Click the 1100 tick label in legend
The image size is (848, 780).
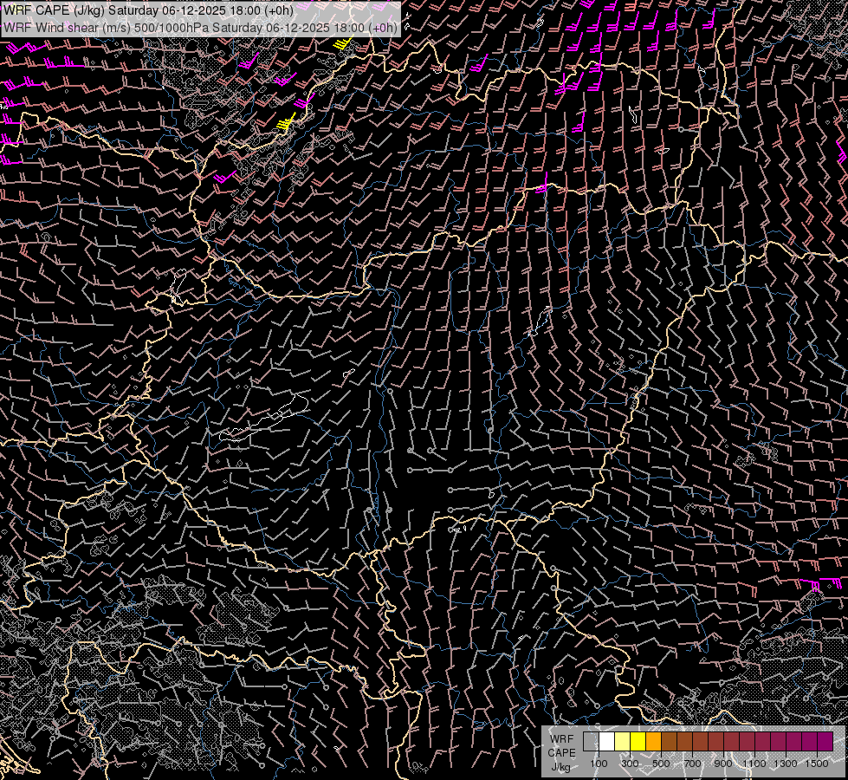pyautogui.click(x=754, y=764)
